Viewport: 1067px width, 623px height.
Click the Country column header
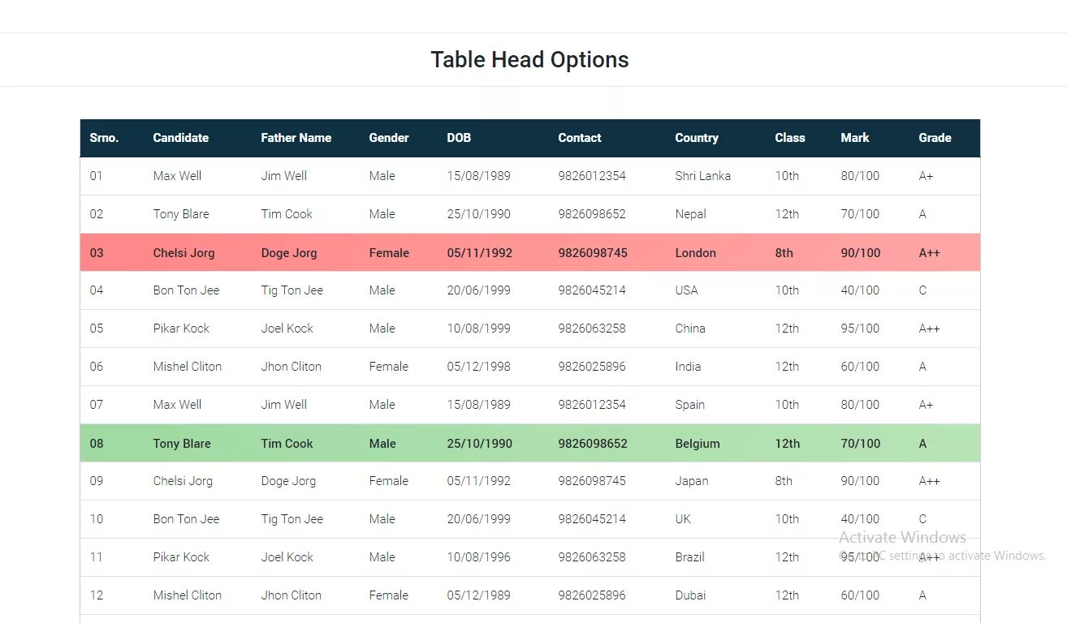click(x=697, y=138)
